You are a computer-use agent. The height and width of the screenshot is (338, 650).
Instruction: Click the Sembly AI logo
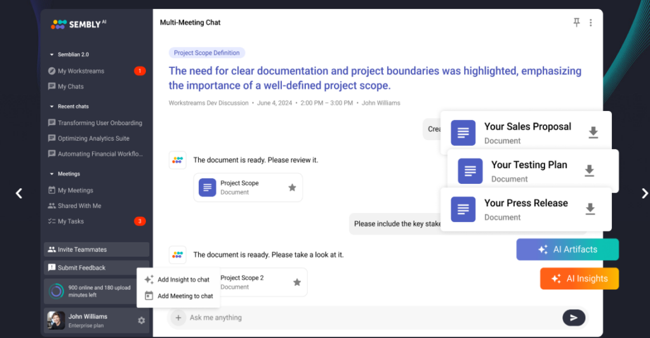pos(78,24)
